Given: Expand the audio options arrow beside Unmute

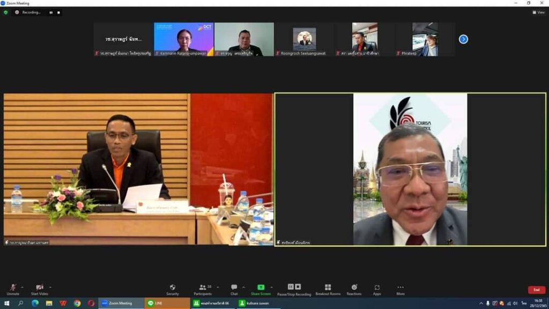Looking at the screenshot, I should (23, 286).
